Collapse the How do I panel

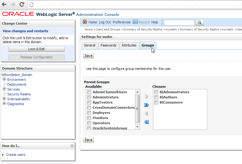pyautogui.click(x=72, y=145)
